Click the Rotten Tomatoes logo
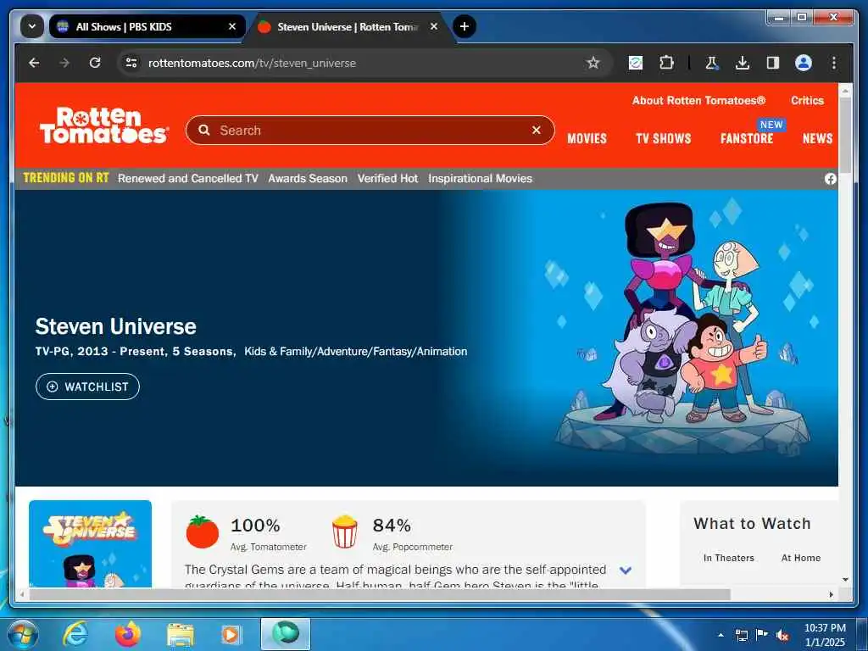The height and width of the screenshot is (651, 868). pyautogui.click(x=103, y=125)
